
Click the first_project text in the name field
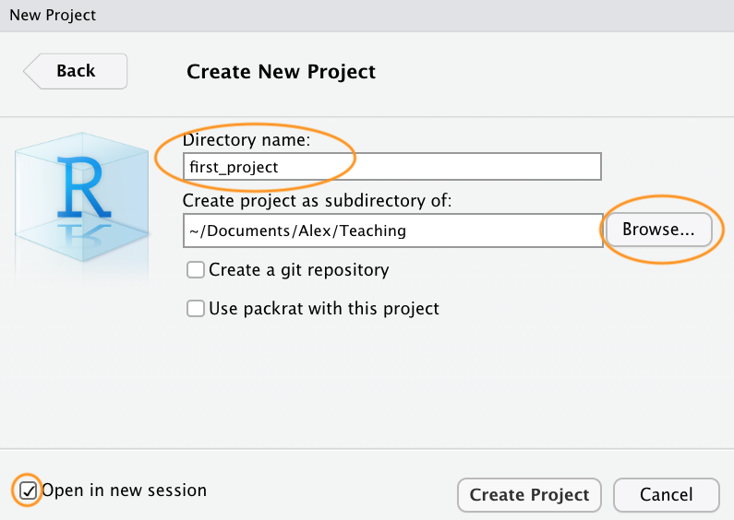click(233, 168)
